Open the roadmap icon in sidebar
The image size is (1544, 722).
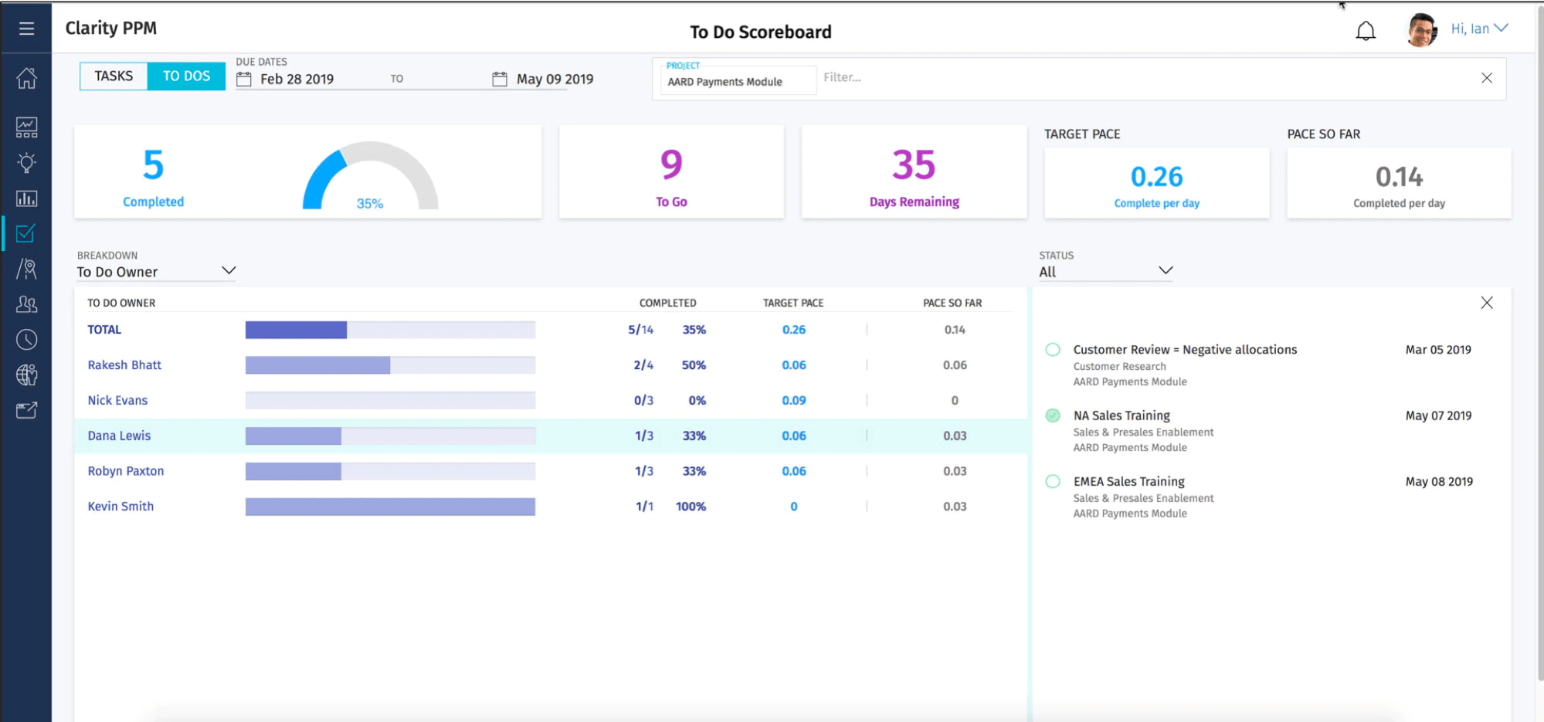click(26, 269)
